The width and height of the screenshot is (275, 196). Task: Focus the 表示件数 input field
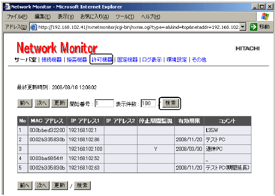click(x=148, y=103)
